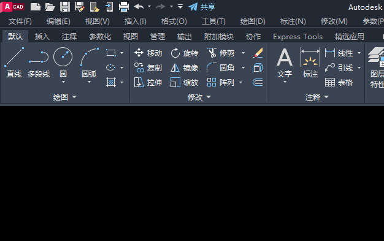Click the 表格 (Table) tool

pos(339,83)
